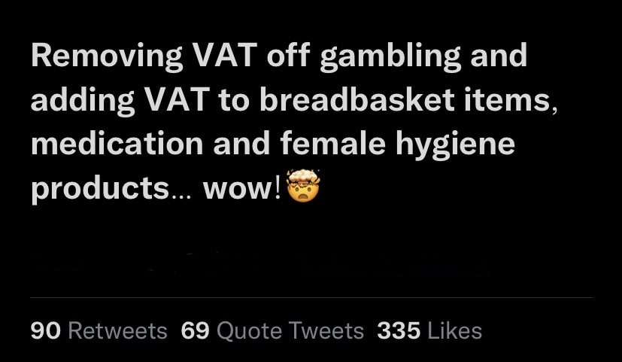View the 69 Quote Tweets

[x=272, y=330]
